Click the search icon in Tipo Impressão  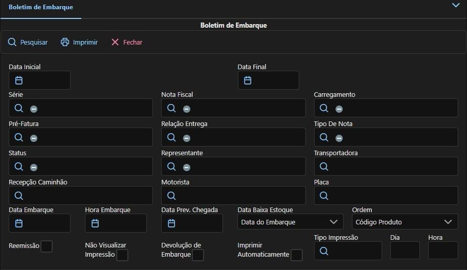tap(324, 251)
